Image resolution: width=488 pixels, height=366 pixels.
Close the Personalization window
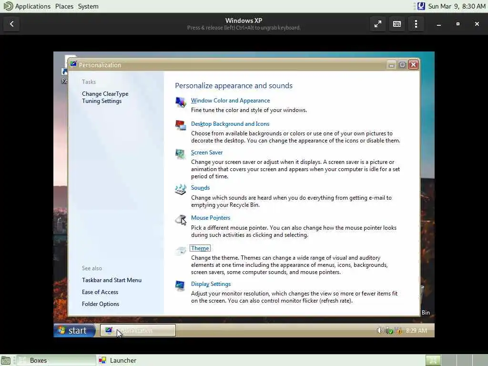[x=413, y=65]
